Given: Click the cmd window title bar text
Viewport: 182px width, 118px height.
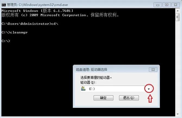Looking at the screenshot, I should pos(37,5).
